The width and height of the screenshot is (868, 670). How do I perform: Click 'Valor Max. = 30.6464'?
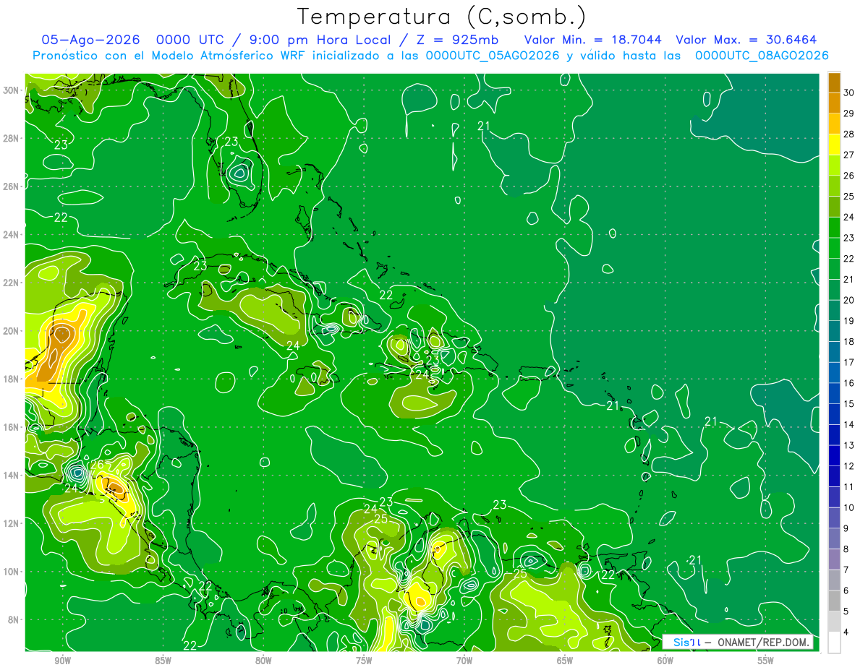(x=746, y=40)
